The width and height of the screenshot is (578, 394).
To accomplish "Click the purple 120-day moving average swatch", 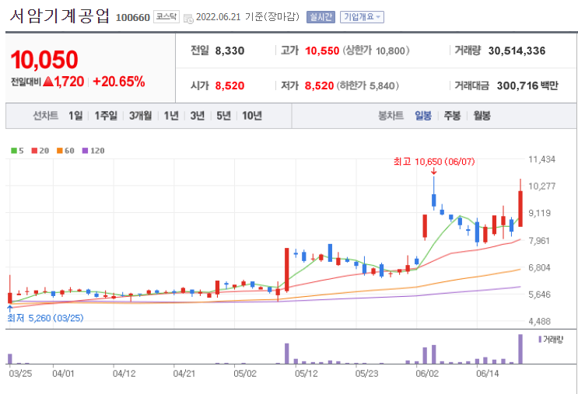I will click(85, 151).
